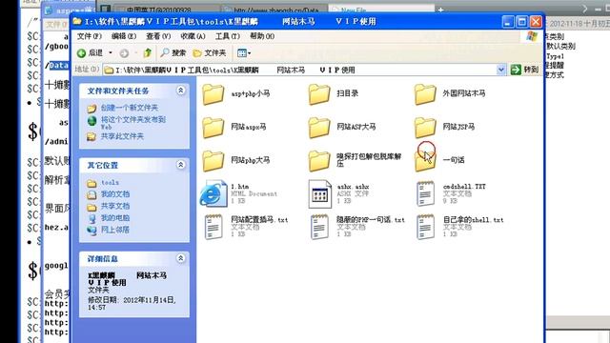This screenshot has width=610, height=343.
Task: Collapse the 其它位置 panel
Action: coord(180,165)
